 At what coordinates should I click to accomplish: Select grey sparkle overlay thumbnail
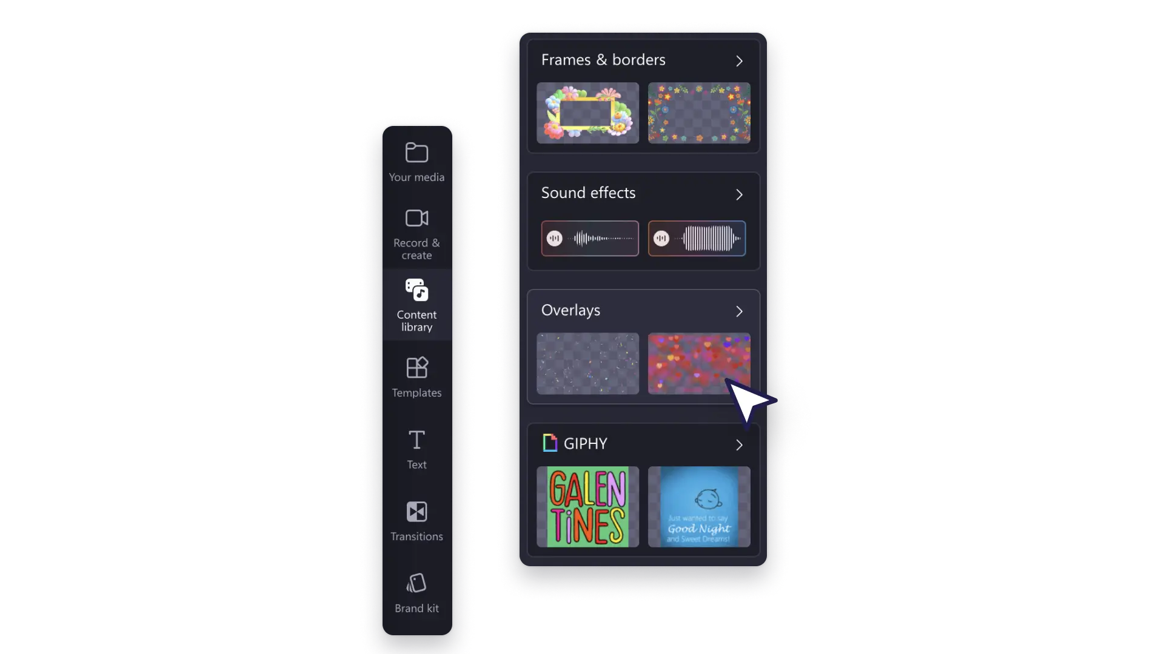coord(587,363)
